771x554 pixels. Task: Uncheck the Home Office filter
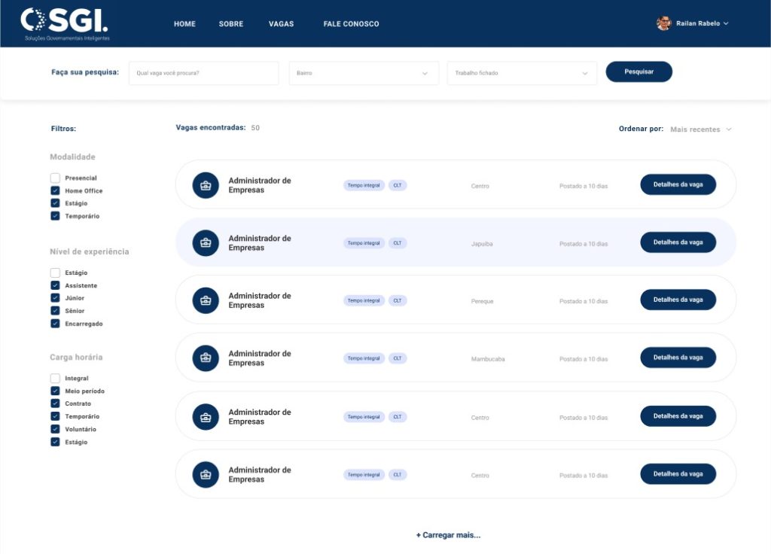(55, 191)
